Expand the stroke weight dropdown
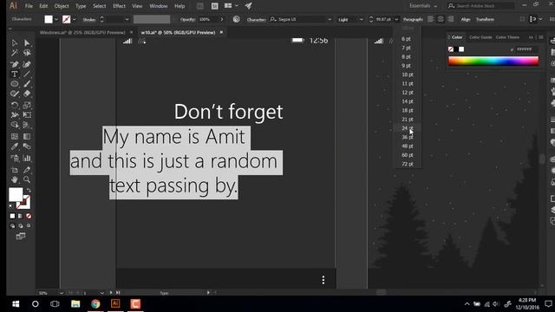The image size is (555, 312). coord(127,19)
